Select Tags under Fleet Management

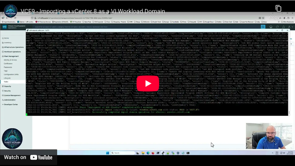point(6,71)
